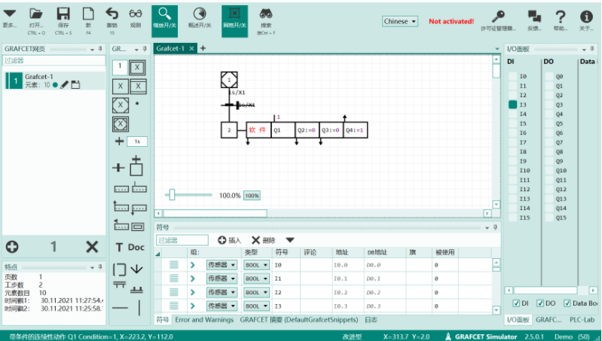Image resolution: width=602 pixels, height=341 pixels.
Task: Switch to the Error and Warnings tab
Action: 204,319
